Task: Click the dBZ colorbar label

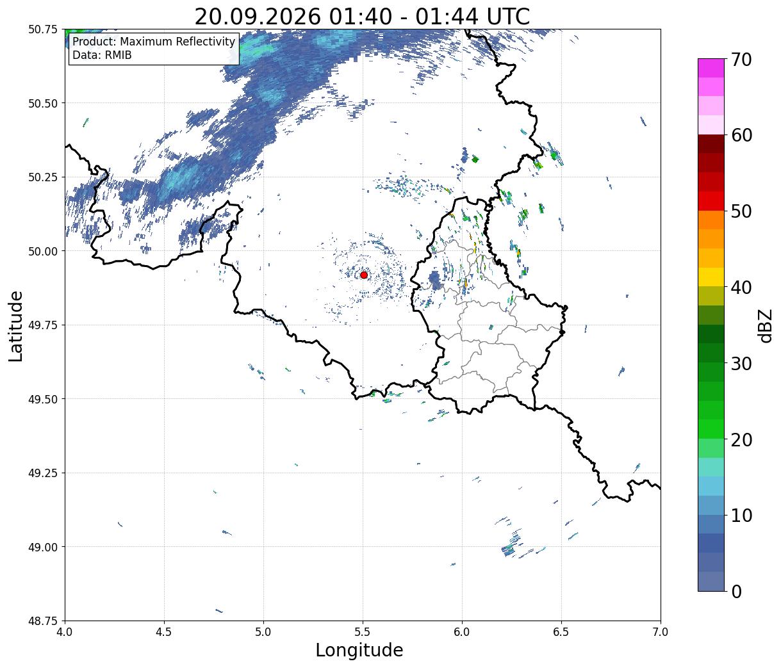Action: pyautogui.click(x=765, y=325)
